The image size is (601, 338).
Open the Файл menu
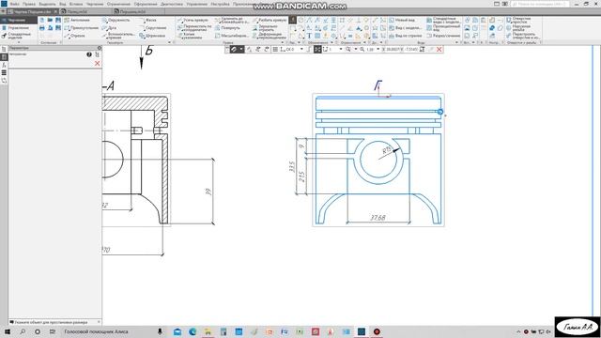[x=15, y=4]
